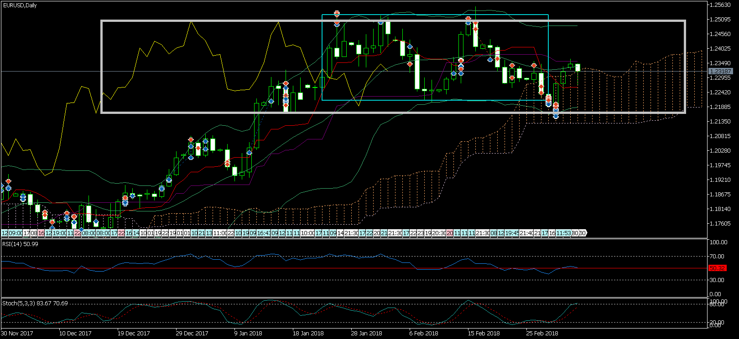Select the 1.20280 price axis level
Screen dimensions: 739x339
point(721,151)
